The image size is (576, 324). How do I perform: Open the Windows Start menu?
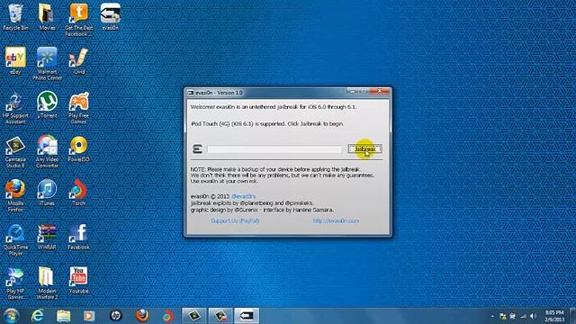(x=11, y=316)
